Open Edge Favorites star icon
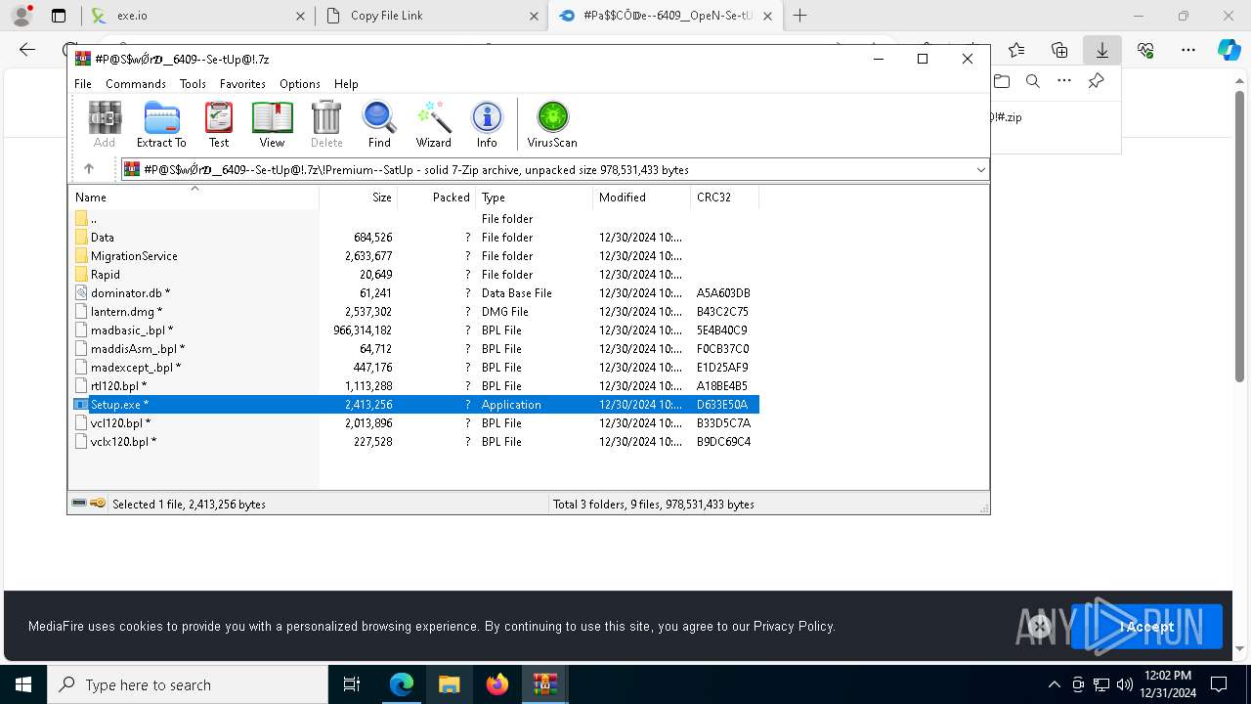Viewport: 1251px width, 704px height. coord(1016,50)
